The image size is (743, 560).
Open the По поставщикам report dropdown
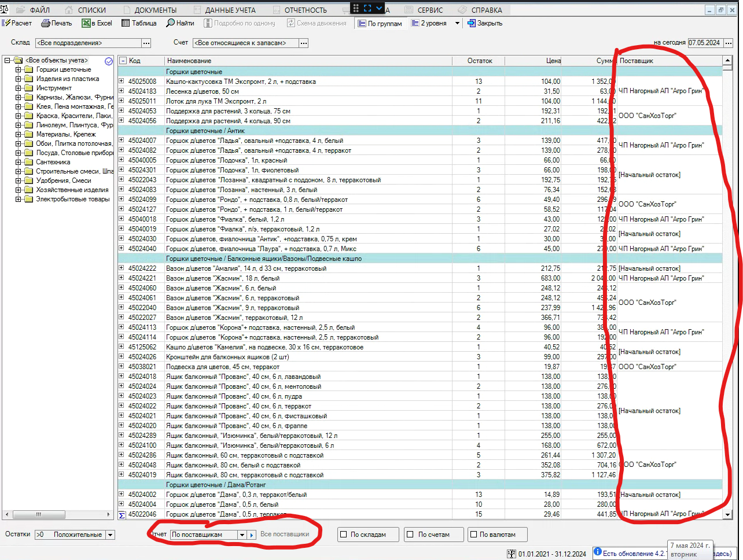point(242,535)
